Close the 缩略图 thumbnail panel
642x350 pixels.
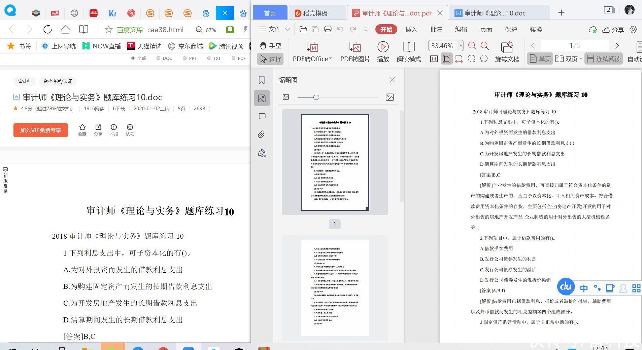point(392,80)
